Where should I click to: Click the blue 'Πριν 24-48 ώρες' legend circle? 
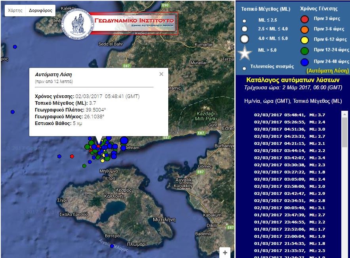click(x=304, y=62)
